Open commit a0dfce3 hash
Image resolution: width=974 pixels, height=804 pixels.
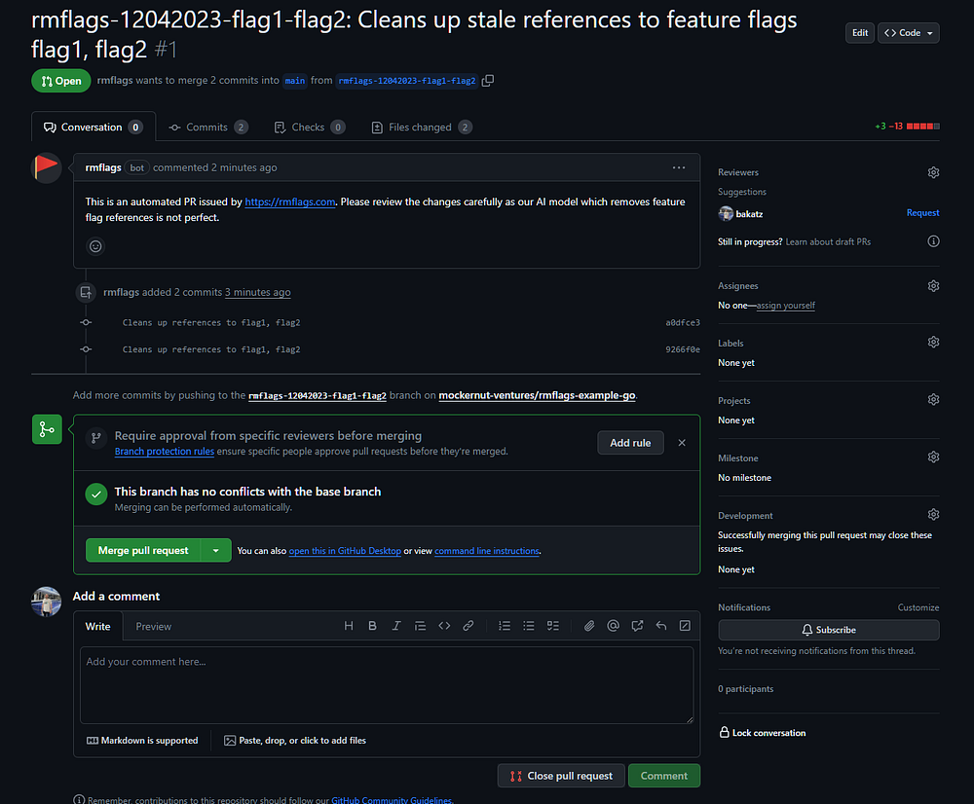point(682,323)
